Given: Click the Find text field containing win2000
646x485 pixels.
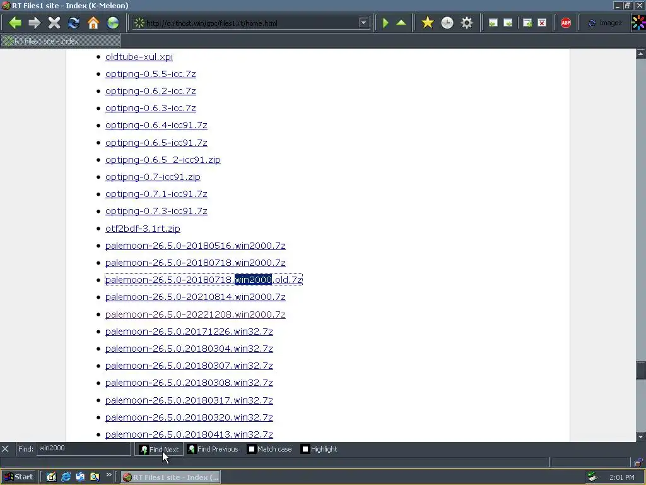Looking at the screenshot, I should click(x=84, y=449).
